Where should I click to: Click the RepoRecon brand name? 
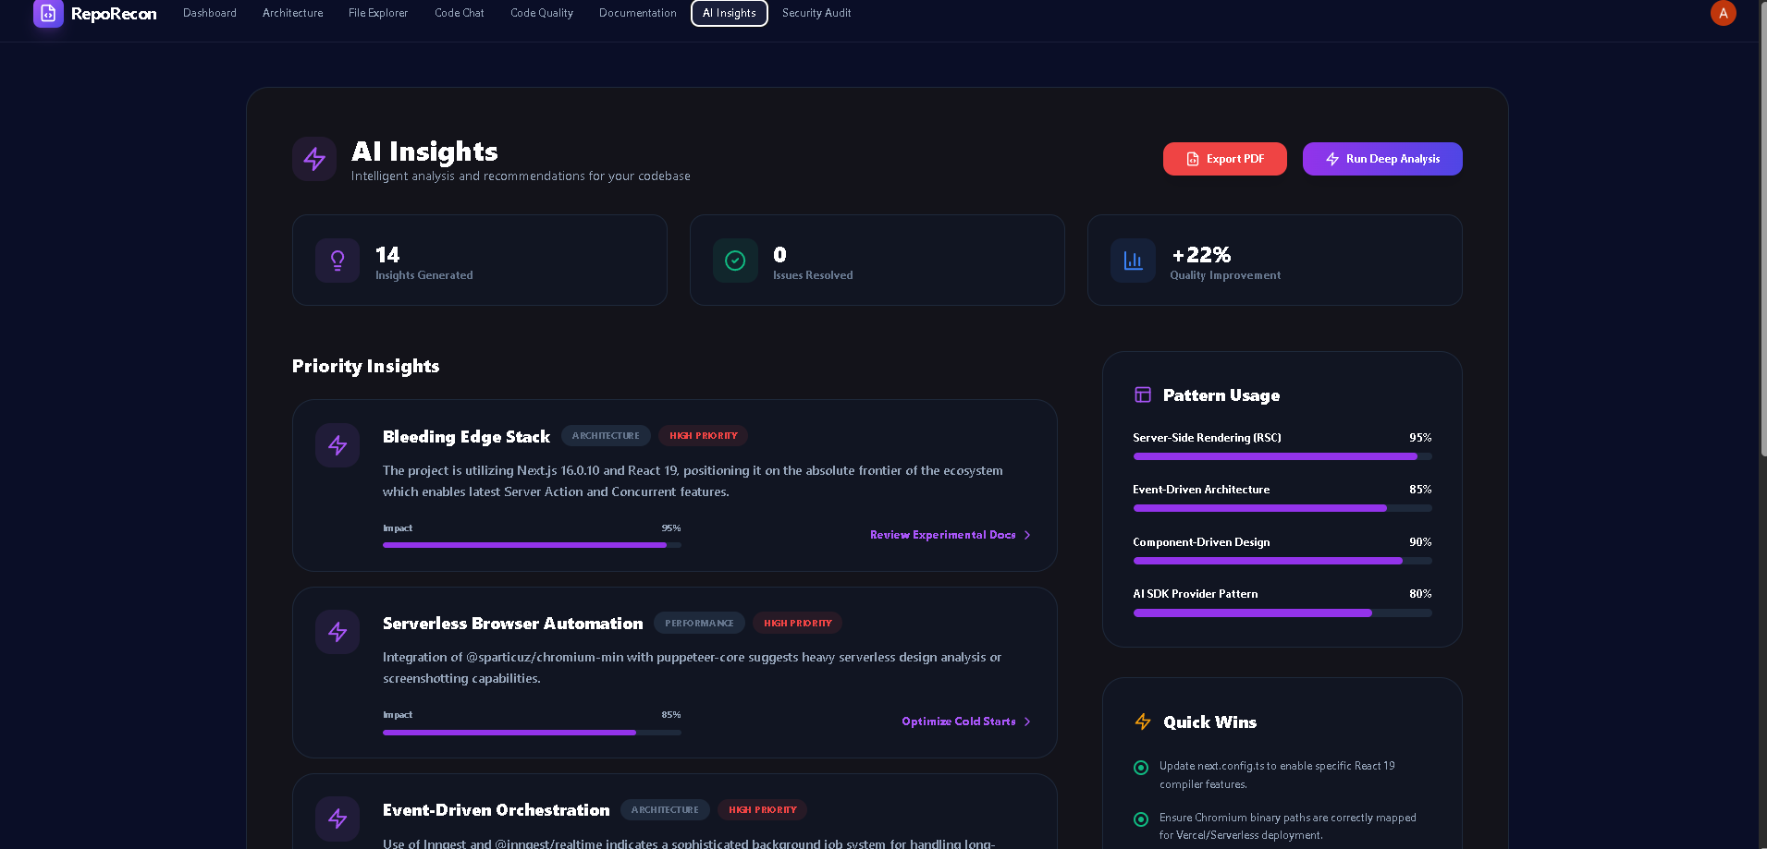[x=114, y=14]
